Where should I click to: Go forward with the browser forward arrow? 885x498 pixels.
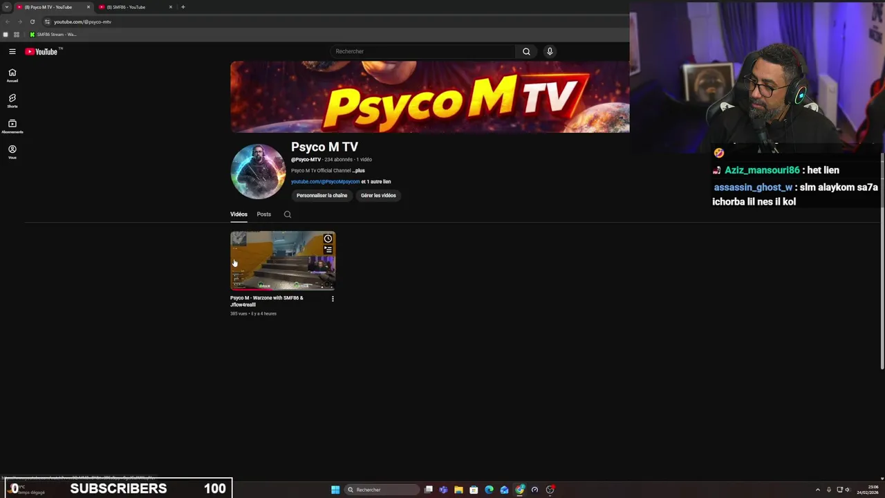[19, 21]
